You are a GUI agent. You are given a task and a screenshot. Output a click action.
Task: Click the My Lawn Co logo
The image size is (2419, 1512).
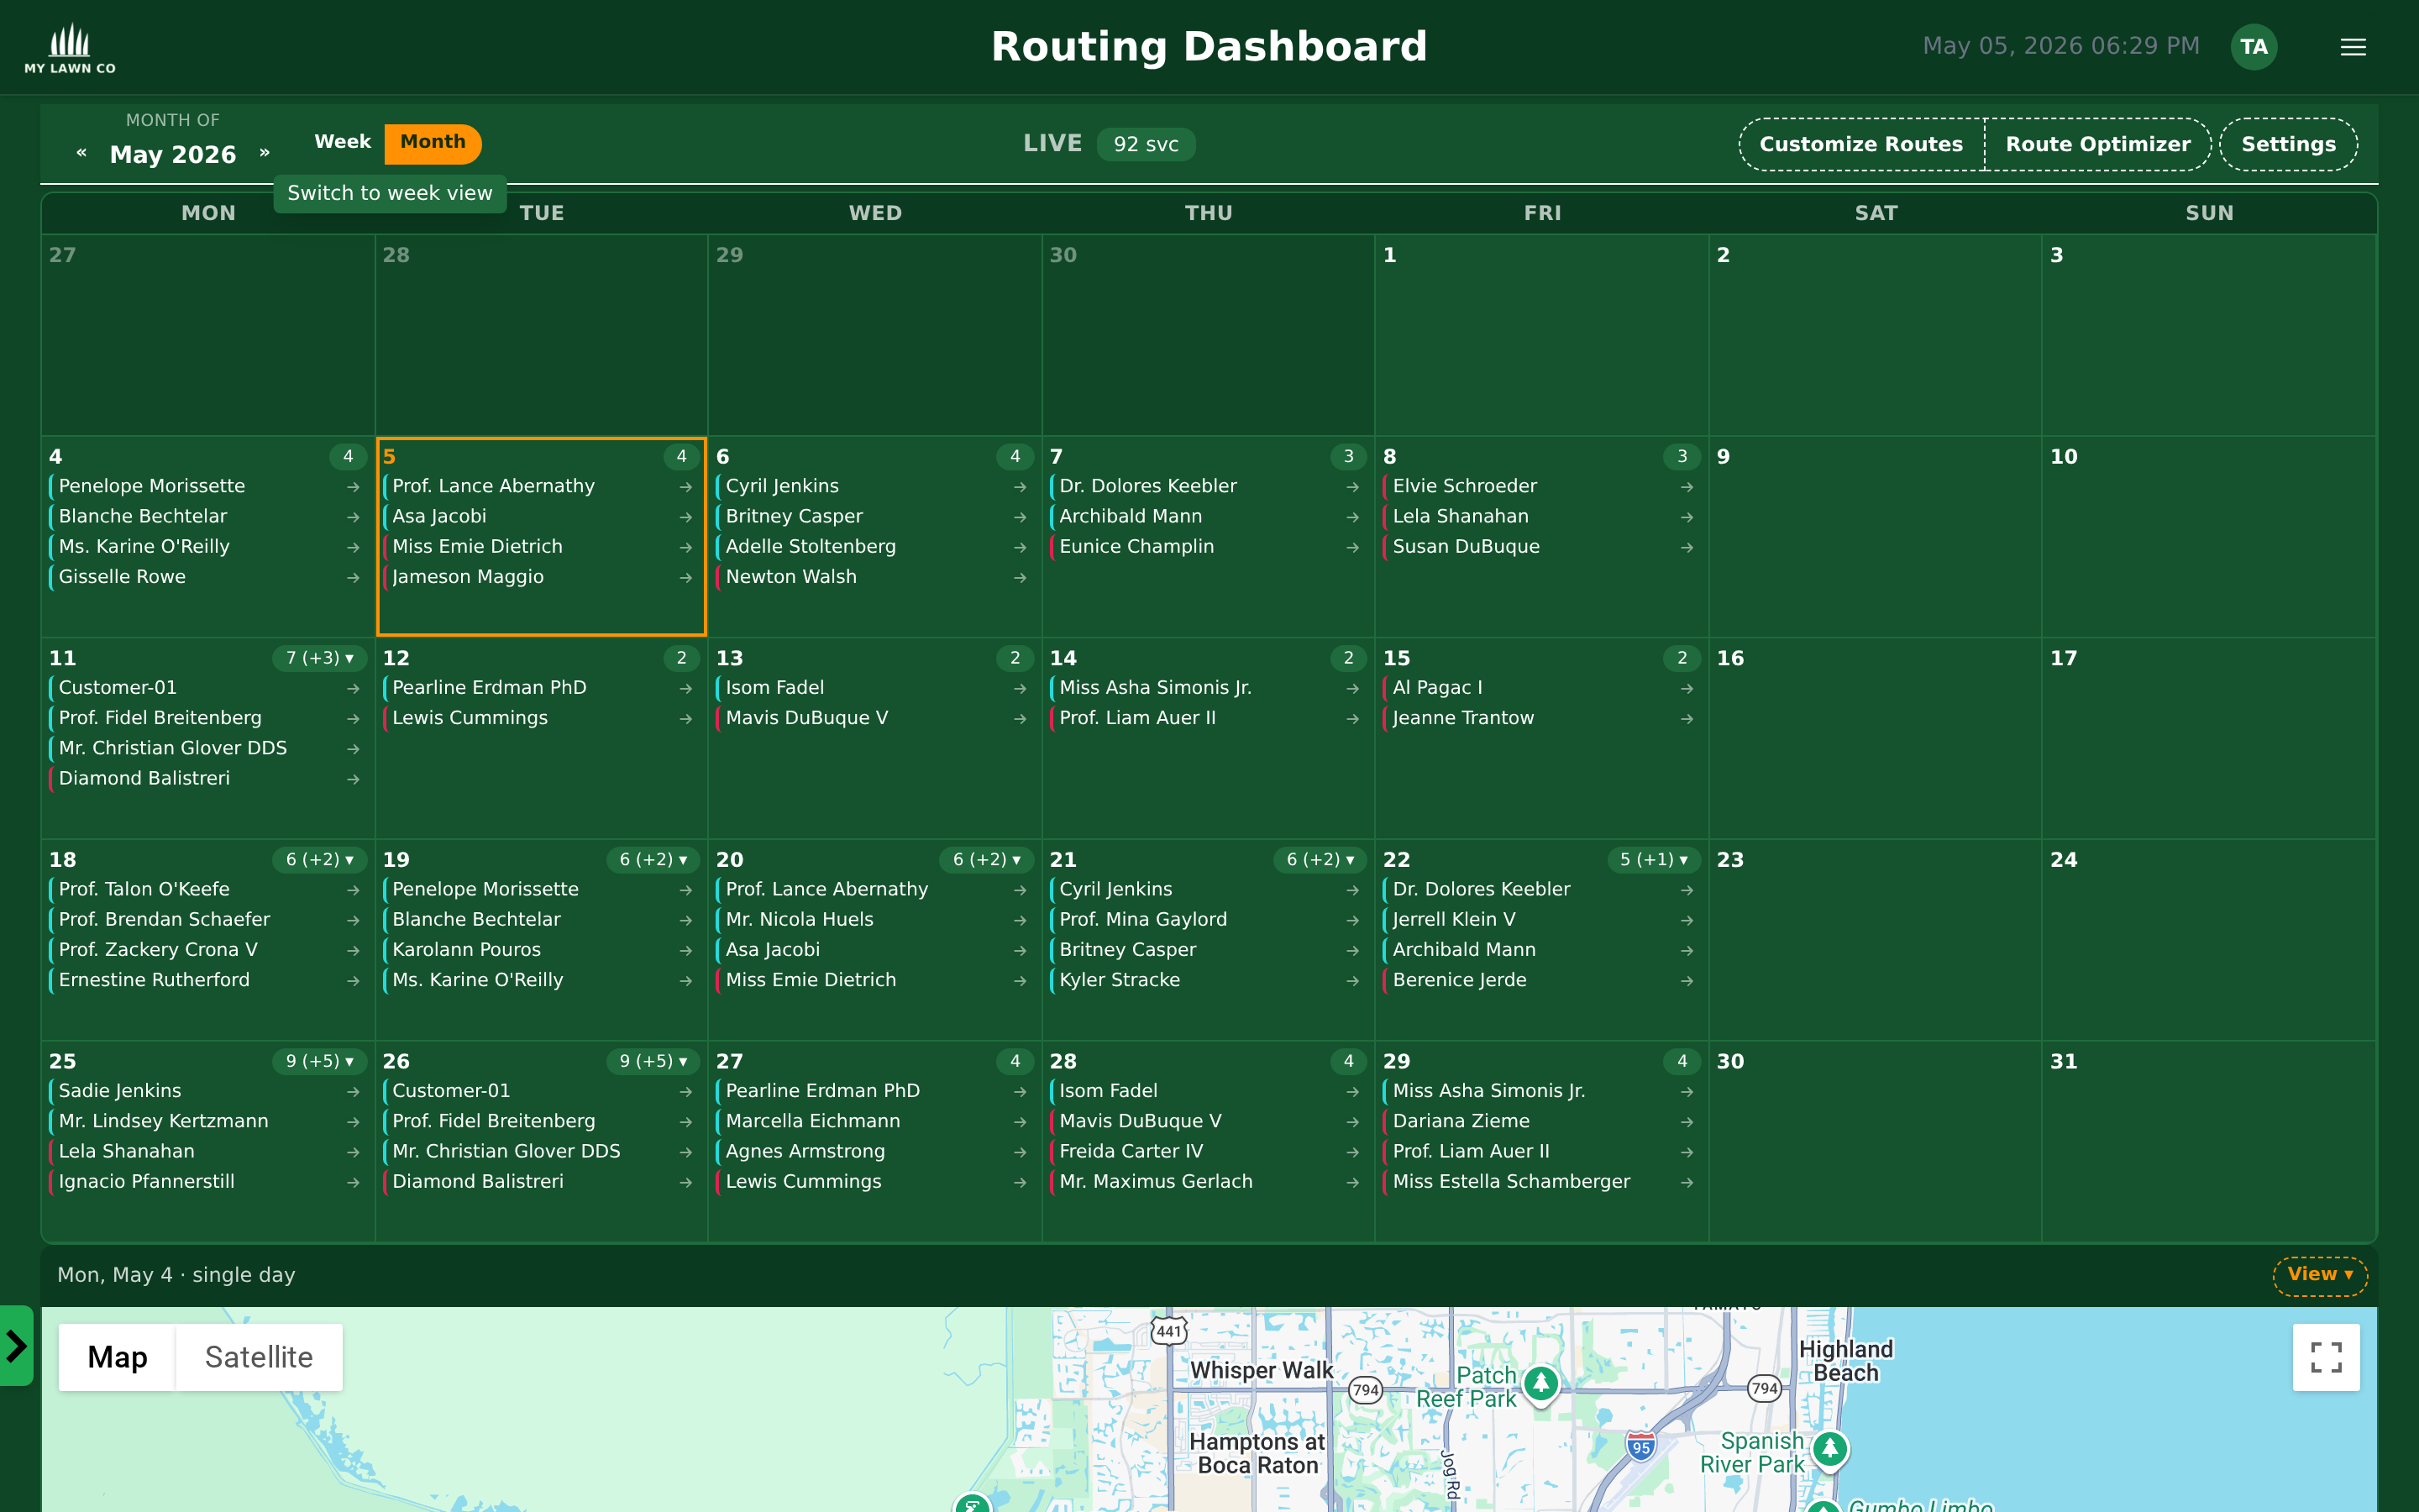70,47
